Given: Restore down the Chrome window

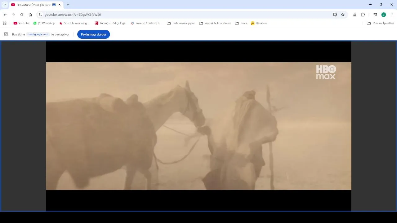Looking at the screenshot, I should pos(381,5).
